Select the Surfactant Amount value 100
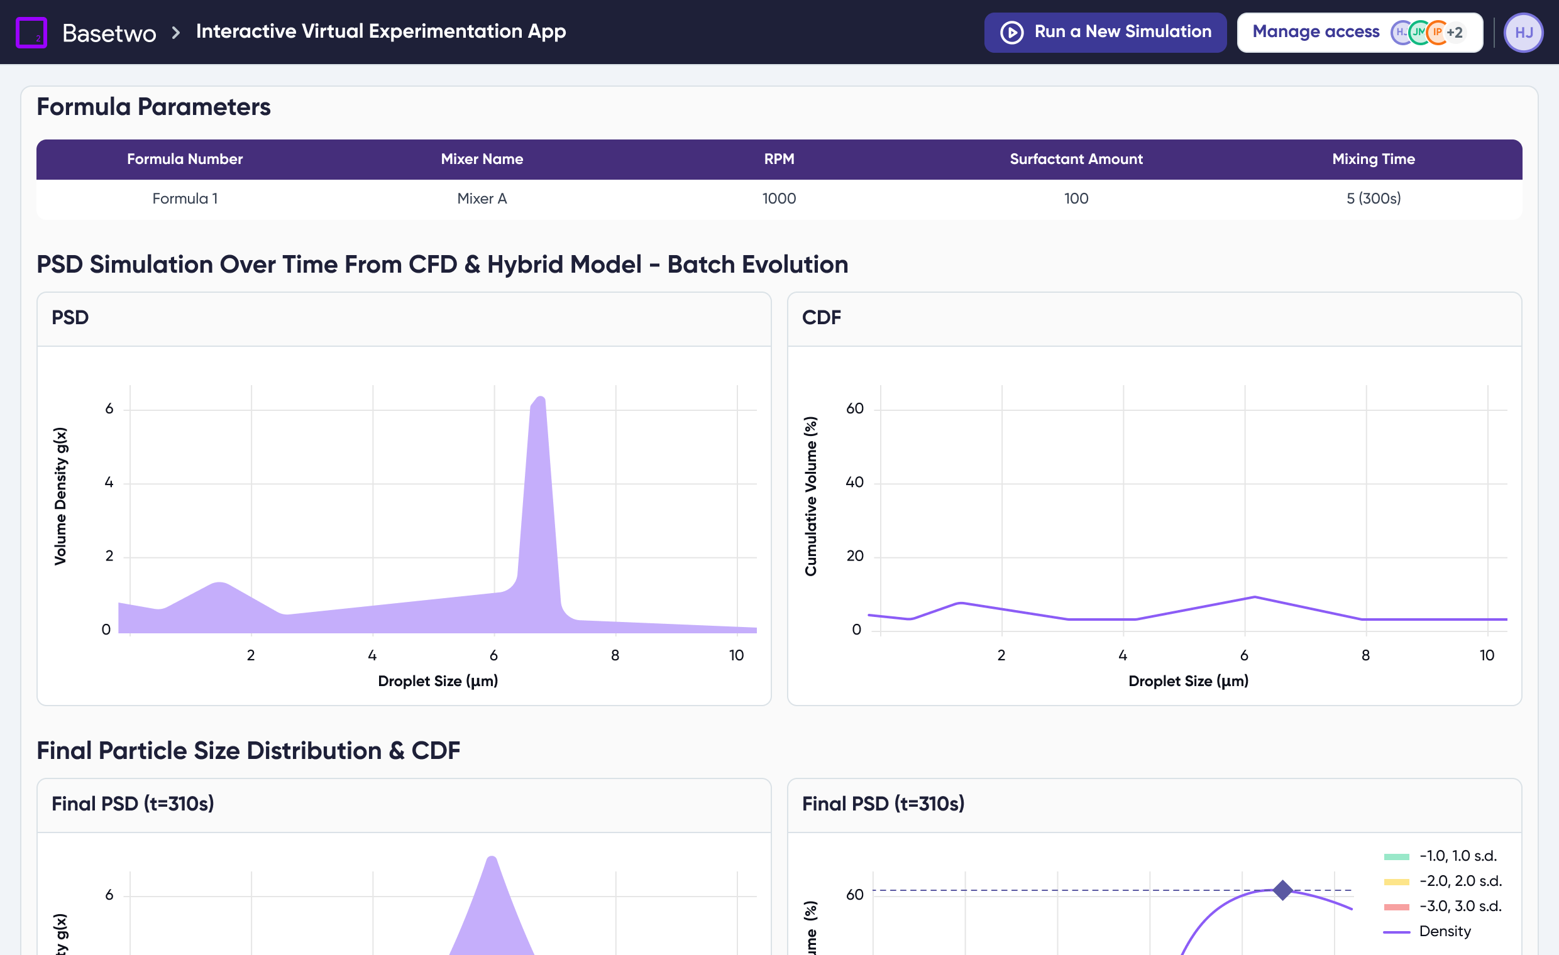Screen dimensions: 1559x955 (x=1076, y=199)
